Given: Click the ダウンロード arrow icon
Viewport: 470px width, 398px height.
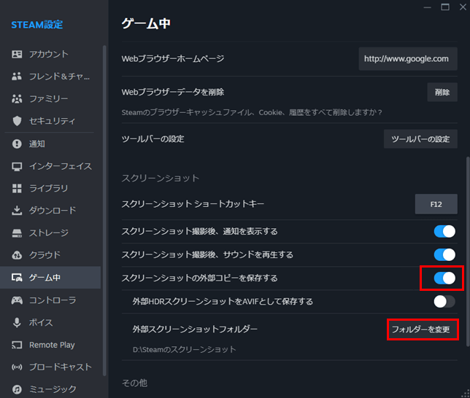Looking at the screenshot, I should [x=17, y=211].
